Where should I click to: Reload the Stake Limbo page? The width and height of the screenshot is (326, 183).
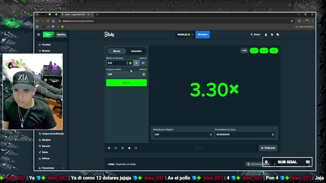48,21
